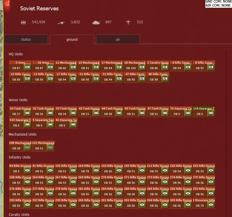Switch to the status tab
The width and height of the screenshot is (232, 217).
(x=26, y=39)
